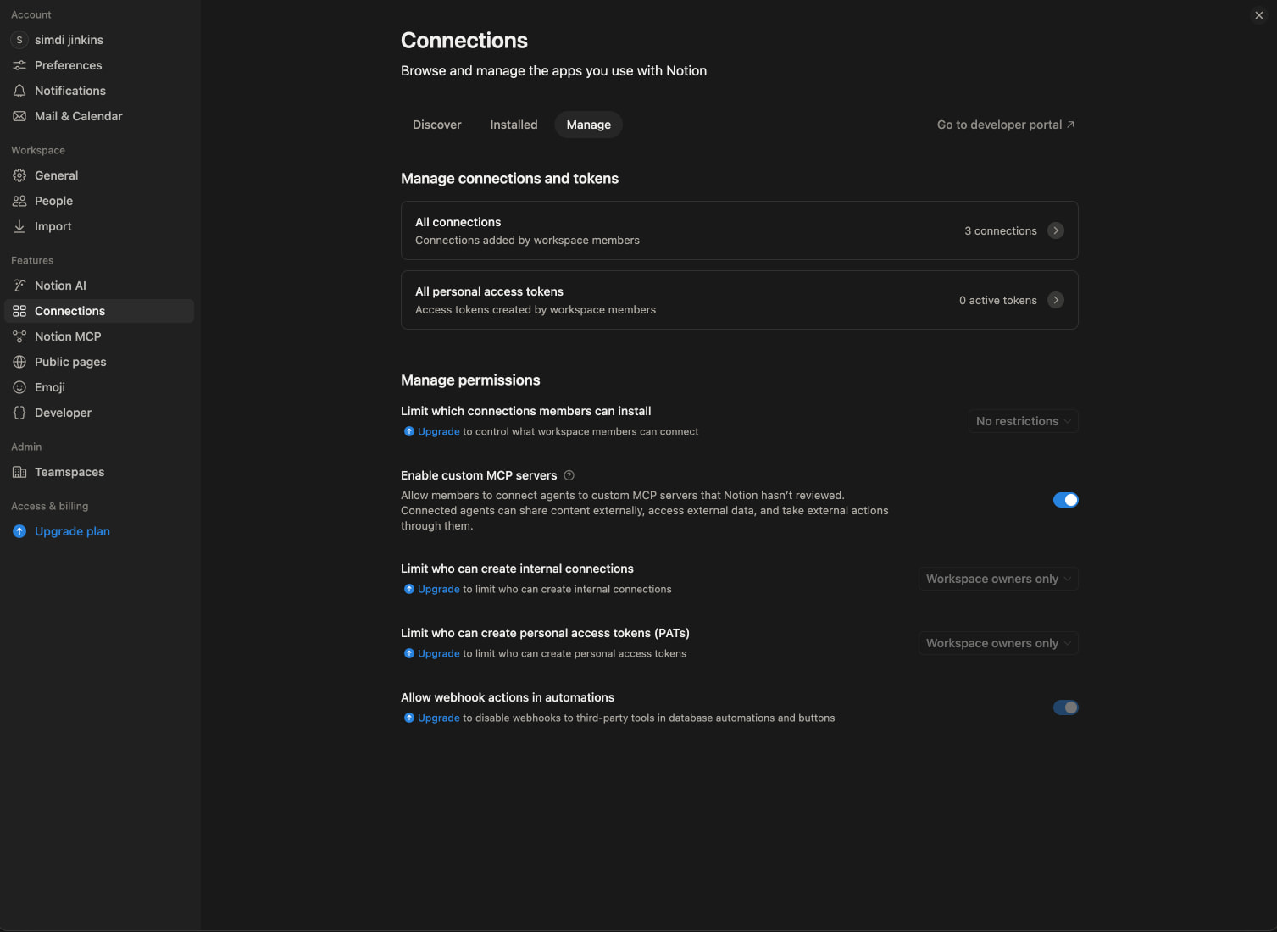Switch to the Discover tab

pyautogui.click(x=437, y=125)
